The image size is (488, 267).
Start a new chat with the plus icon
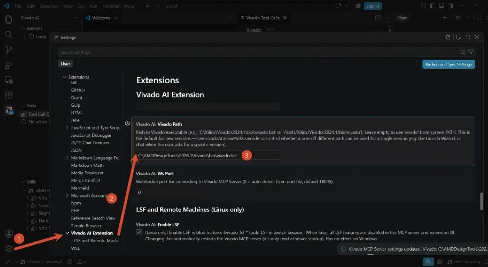pyautogui.click(x=445, y=18)
